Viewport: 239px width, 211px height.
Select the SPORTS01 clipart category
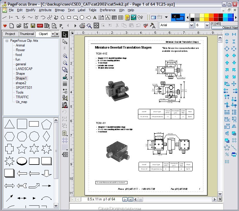[x=24, y=88]
